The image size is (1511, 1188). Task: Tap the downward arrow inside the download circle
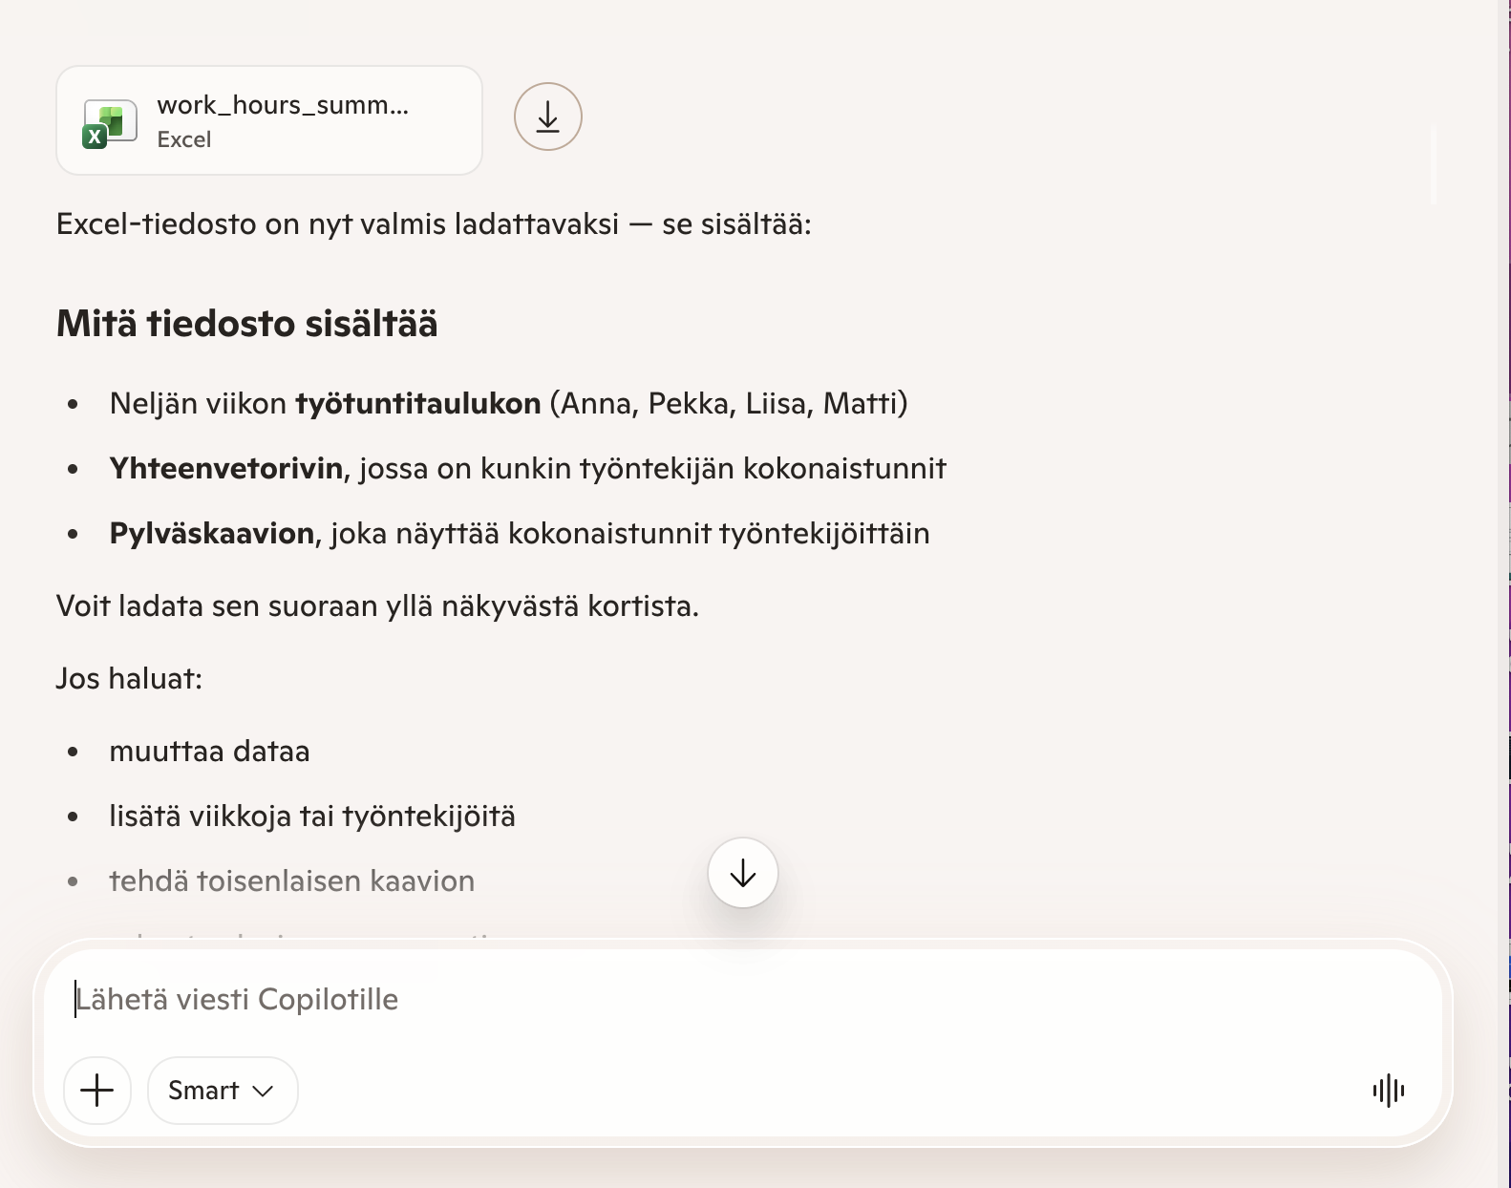click(546, 117)
